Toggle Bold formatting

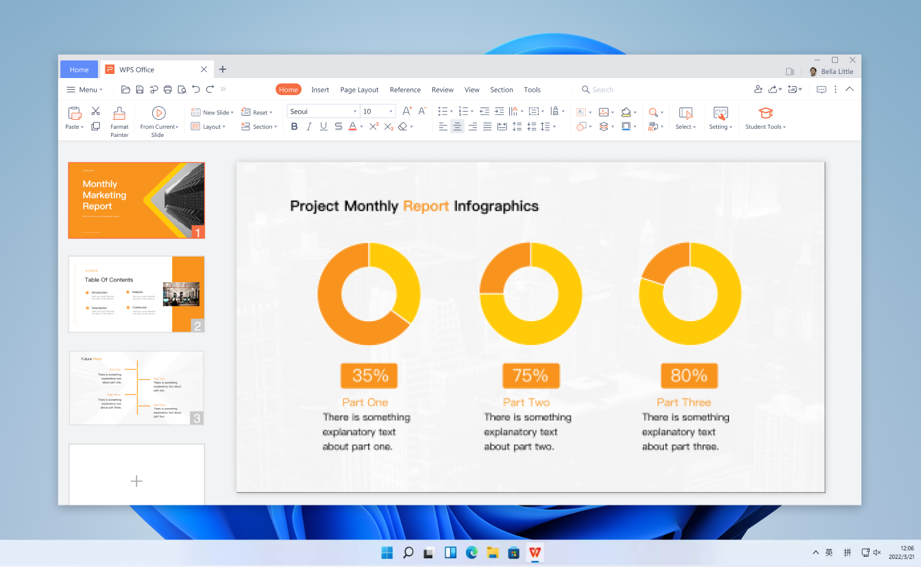[295, 127]
